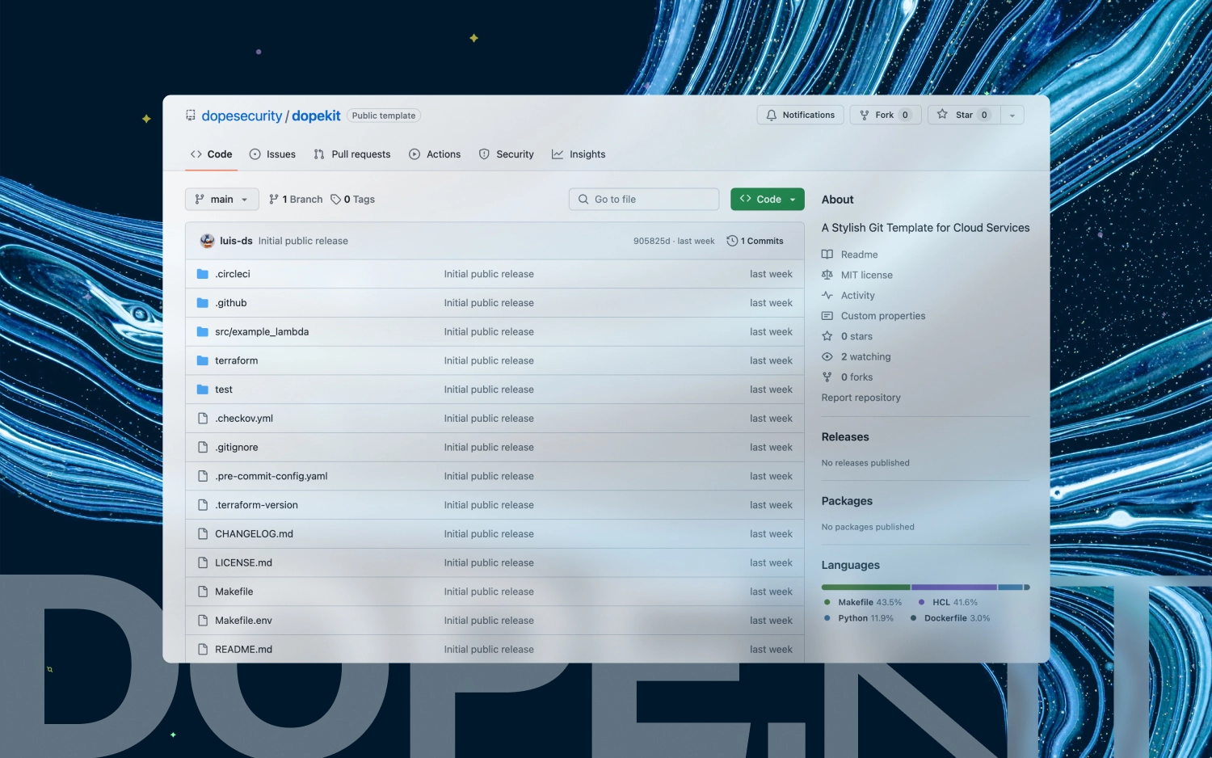1212x758 pixels.
Task: Expand the main branch selector
Action: click(x=221, y=199)
